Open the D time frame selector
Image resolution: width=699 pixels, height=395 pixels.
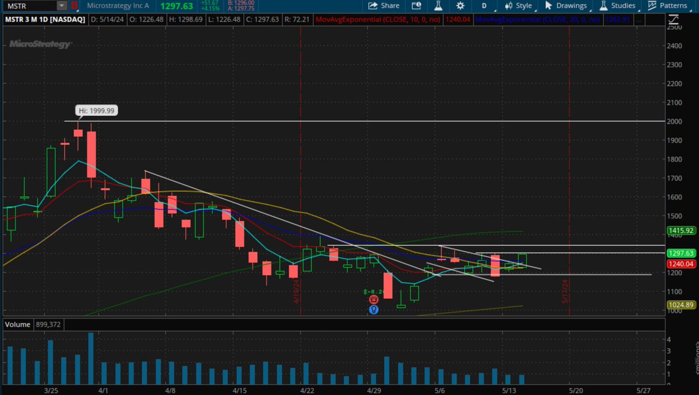[x=484, y=6]
